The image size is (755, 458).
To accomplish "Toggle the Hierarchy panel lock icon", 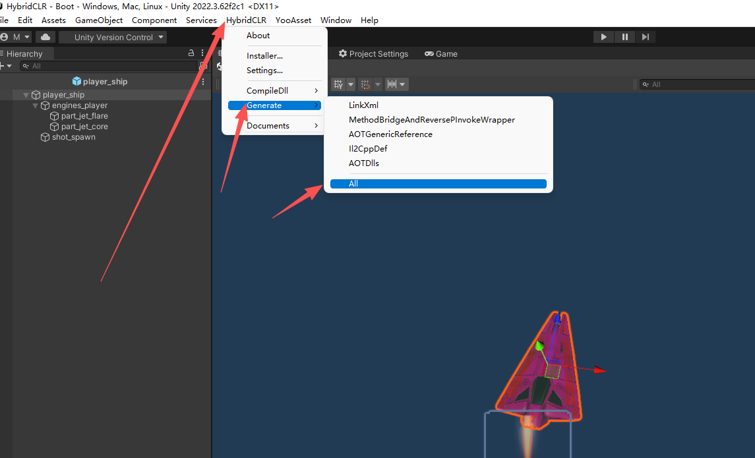I will (x=191, y=53).
